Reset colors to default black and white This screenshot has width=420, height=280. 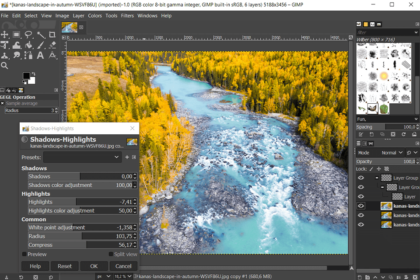coord(24,82)
